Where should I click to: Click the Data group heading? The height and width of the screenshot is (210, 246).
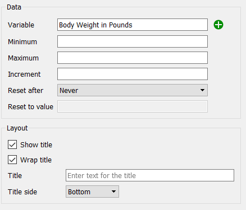click(x=14, y=7)
